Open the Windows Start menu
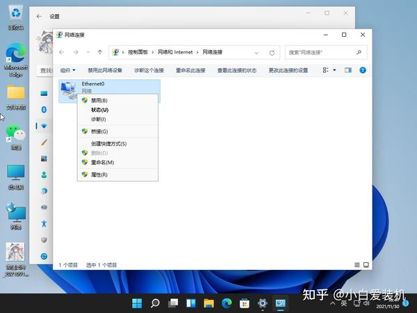This screenshot has width=417, height=313. click(137, 303)
